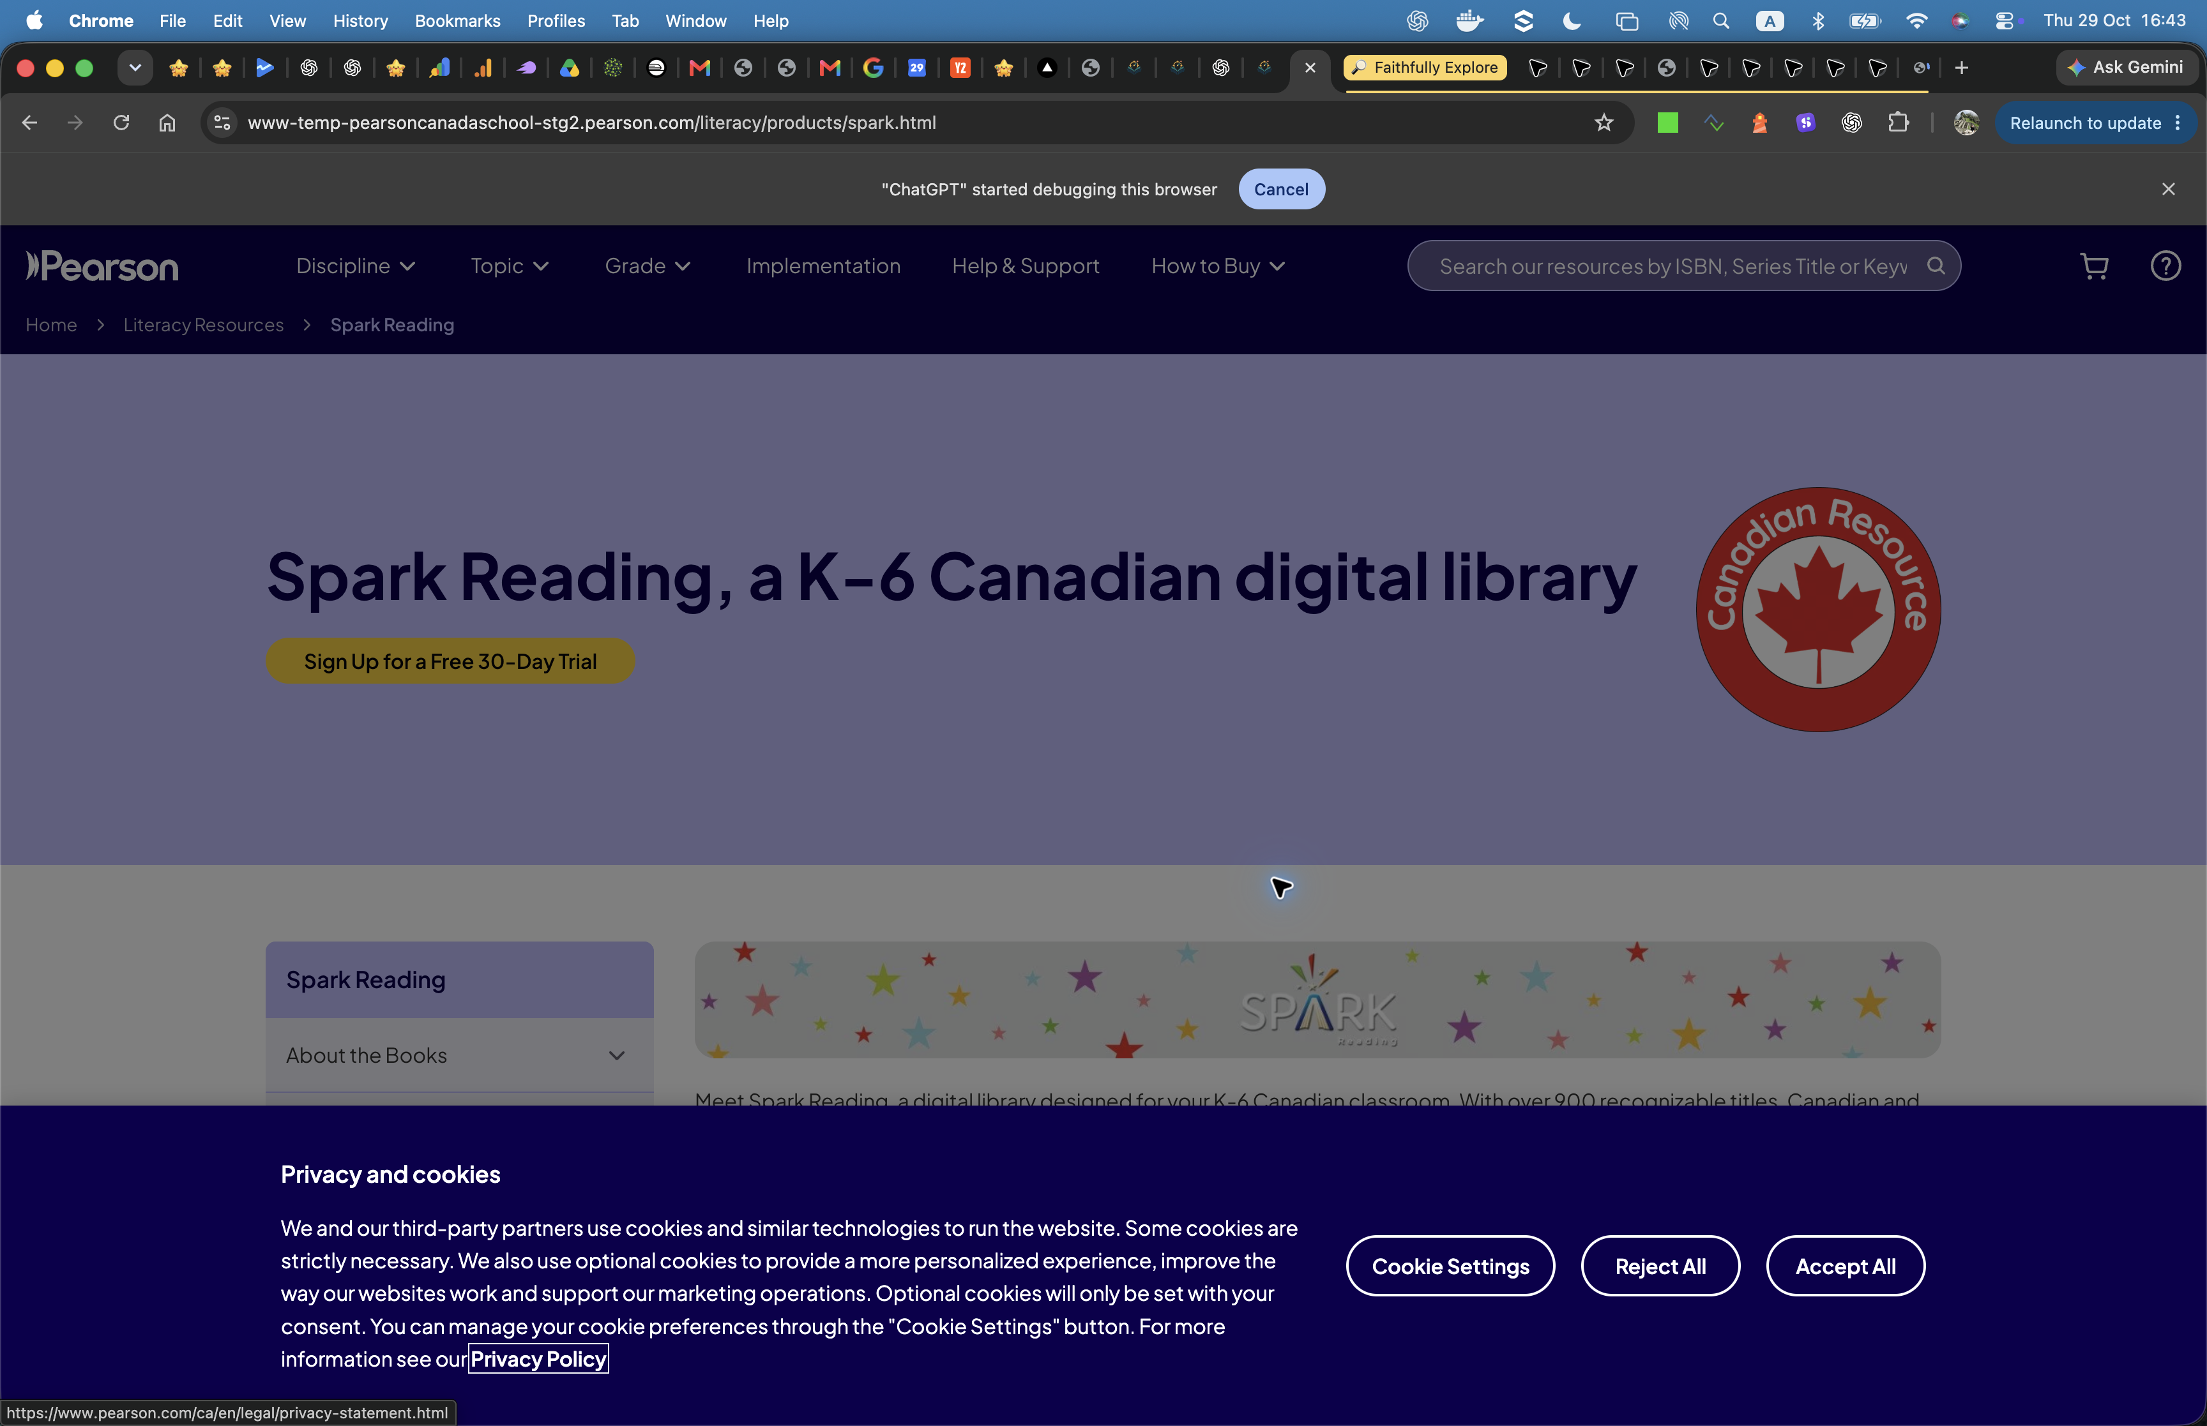Expand the Grade dropdown menu
Image resolution: width=2207 pixels, height=1426 pixels.
tap(648, 267)
